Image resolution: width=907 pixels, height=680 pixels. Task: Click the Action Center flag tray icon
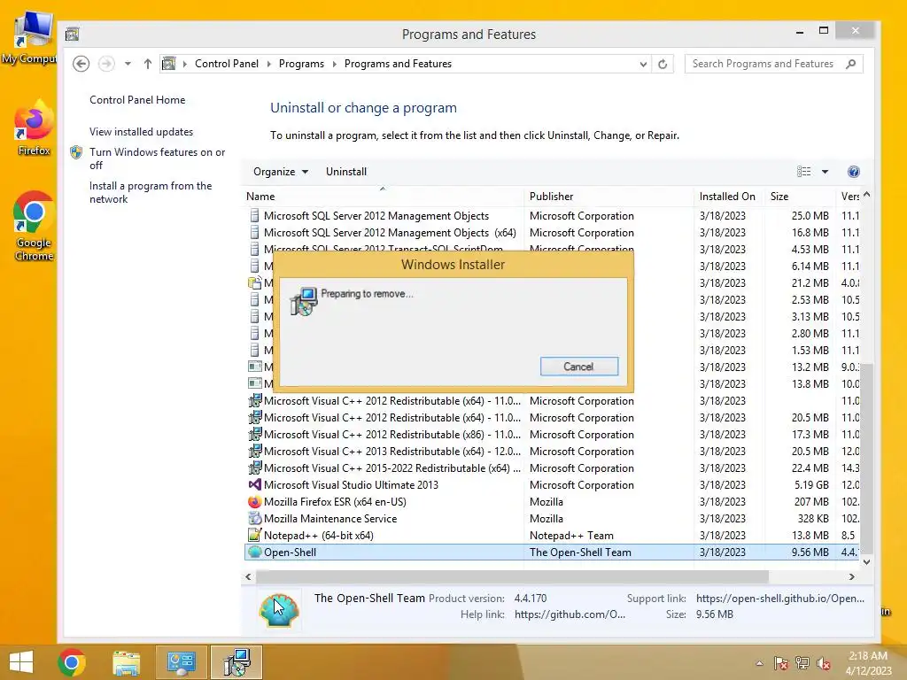pyautogui.click(x=781, y=663)
